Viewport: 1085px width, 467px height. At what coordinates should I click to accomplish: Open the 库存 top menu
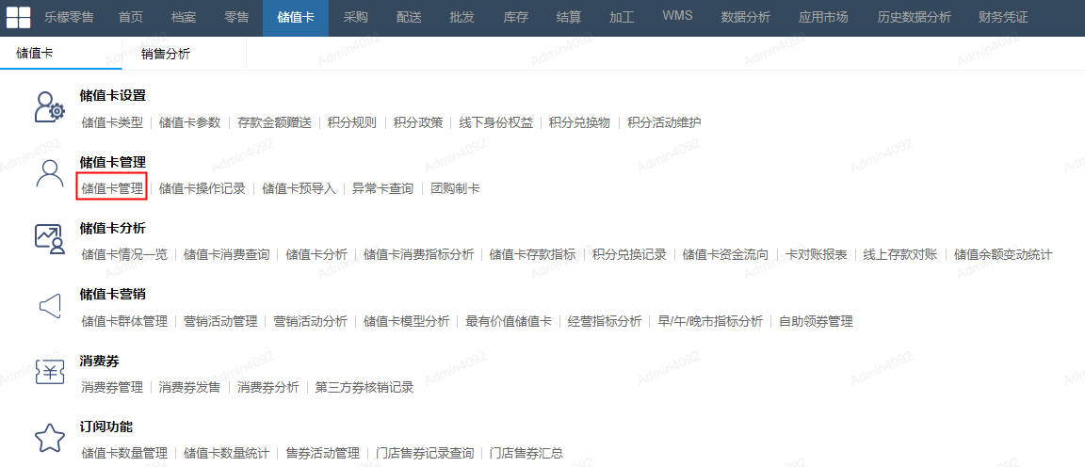coord(515,17)
